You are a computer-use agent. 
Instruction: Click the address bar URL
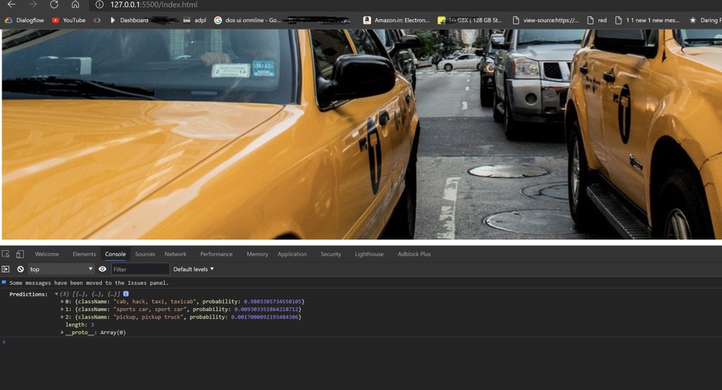[154, 5]
